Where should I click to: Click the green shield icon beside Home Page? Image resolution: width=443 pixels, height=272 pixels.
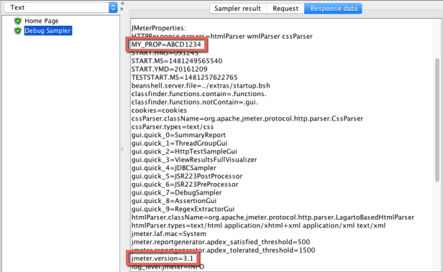(x=18, y=21)
